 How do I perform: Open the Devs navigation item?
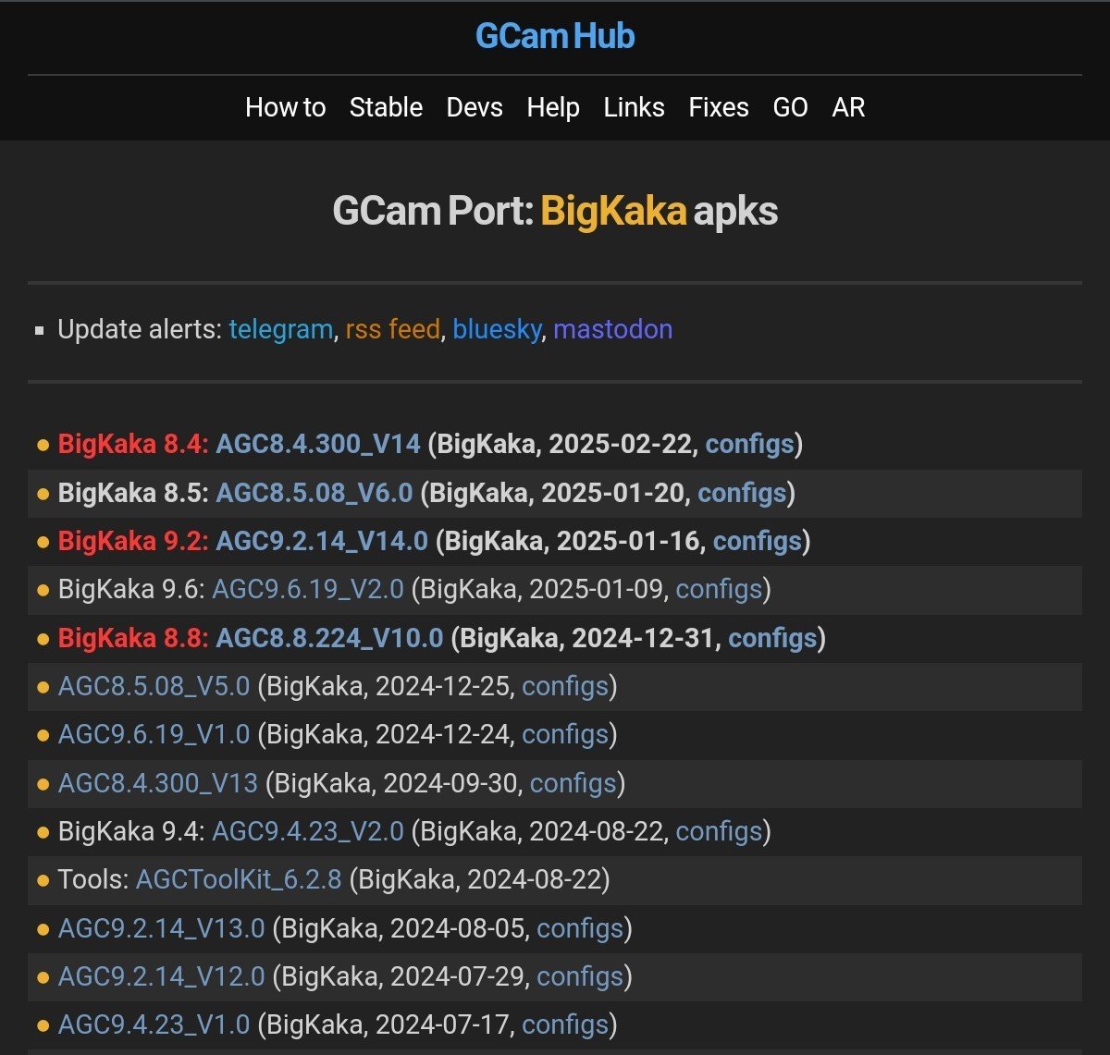click(x=475, y=108)
